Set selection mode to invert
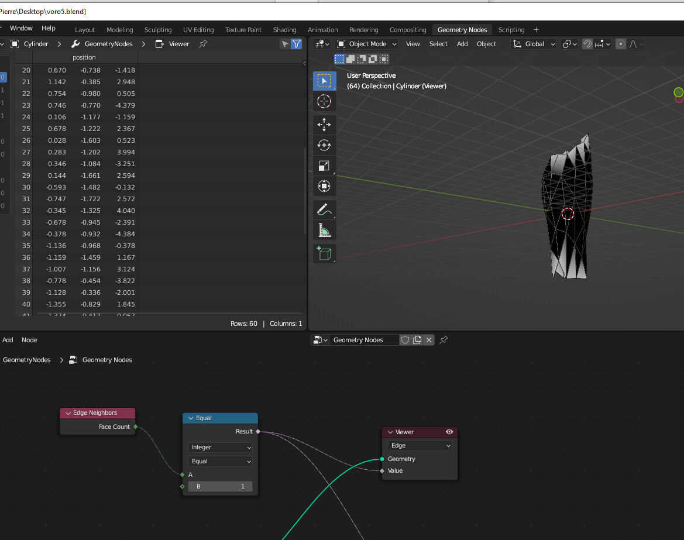684x540 pixels. click(x=373, y=59)
